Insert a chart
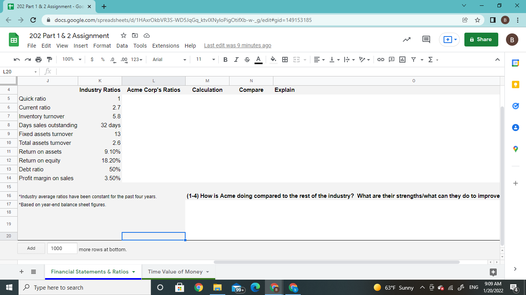Viewport: 526px width, 295px height. [402, 60]
